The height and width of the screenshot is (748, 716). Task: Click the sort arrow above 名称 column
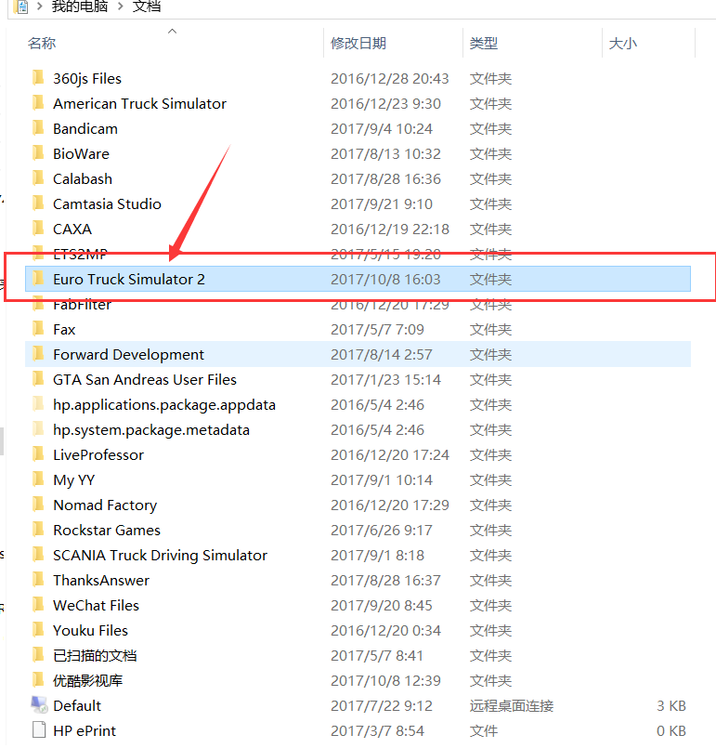[x=173, y=31]
